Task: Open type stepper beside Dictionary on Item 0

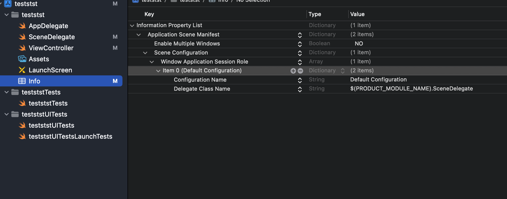Action: (x=342, y=71)
